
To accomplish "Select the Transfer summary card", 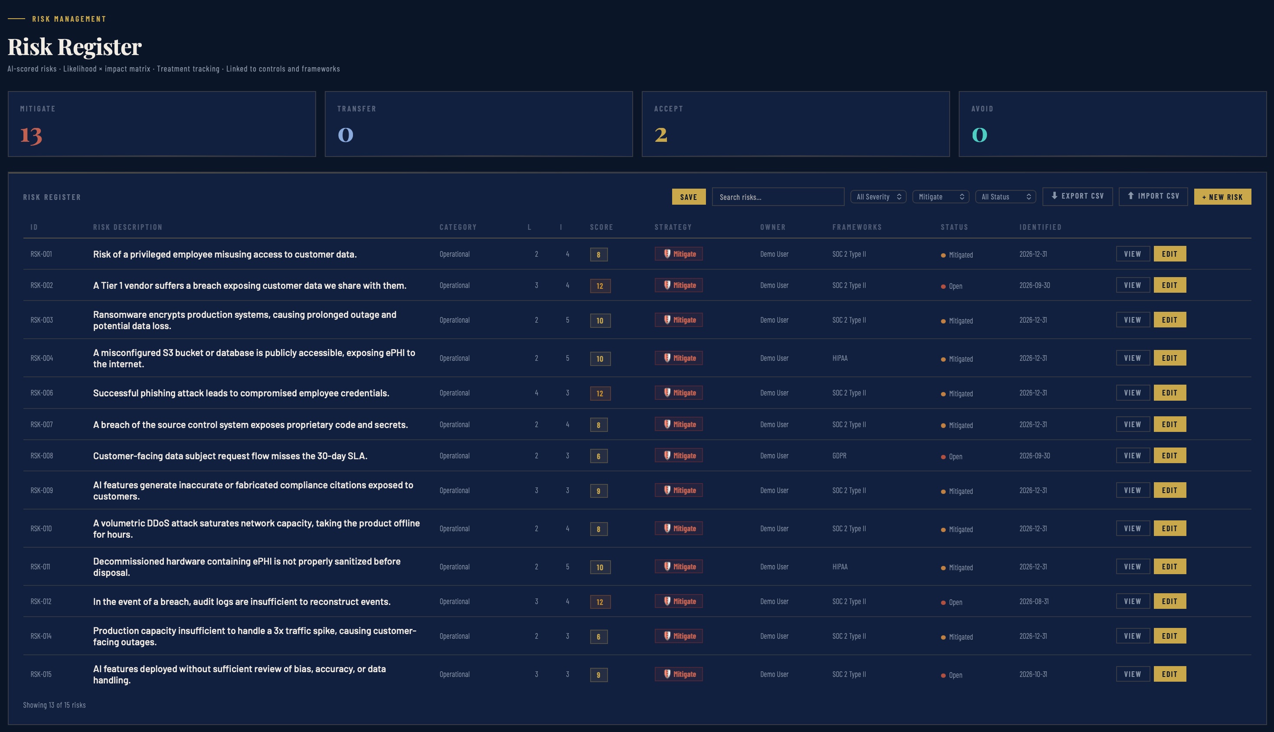I will coord(478,124).
